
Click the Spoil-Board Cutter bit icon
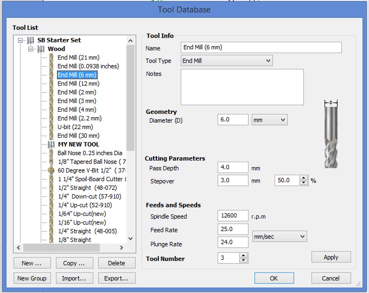[52, 180]
